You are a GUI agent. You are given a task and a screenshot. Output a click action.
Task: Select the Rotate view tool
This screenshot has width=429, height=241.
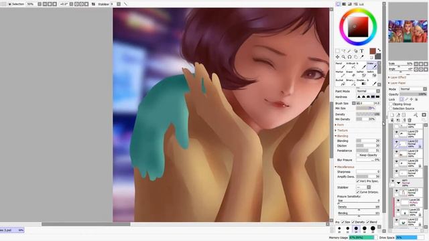click(x=349, y=57)
